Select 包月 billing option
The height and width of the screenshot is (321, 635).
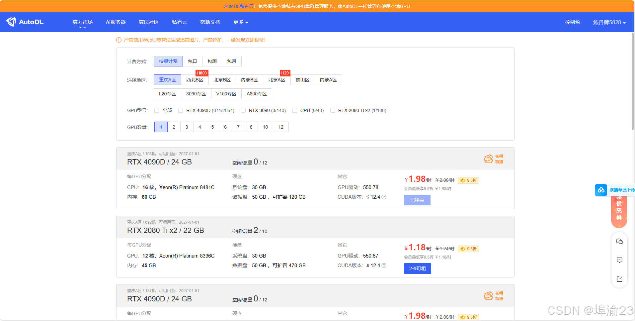click(x=232, y=61)
